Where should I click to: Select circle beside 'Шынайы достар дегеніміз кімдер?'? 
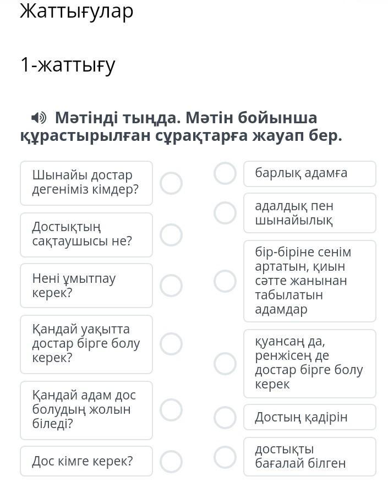coord(171,183)
